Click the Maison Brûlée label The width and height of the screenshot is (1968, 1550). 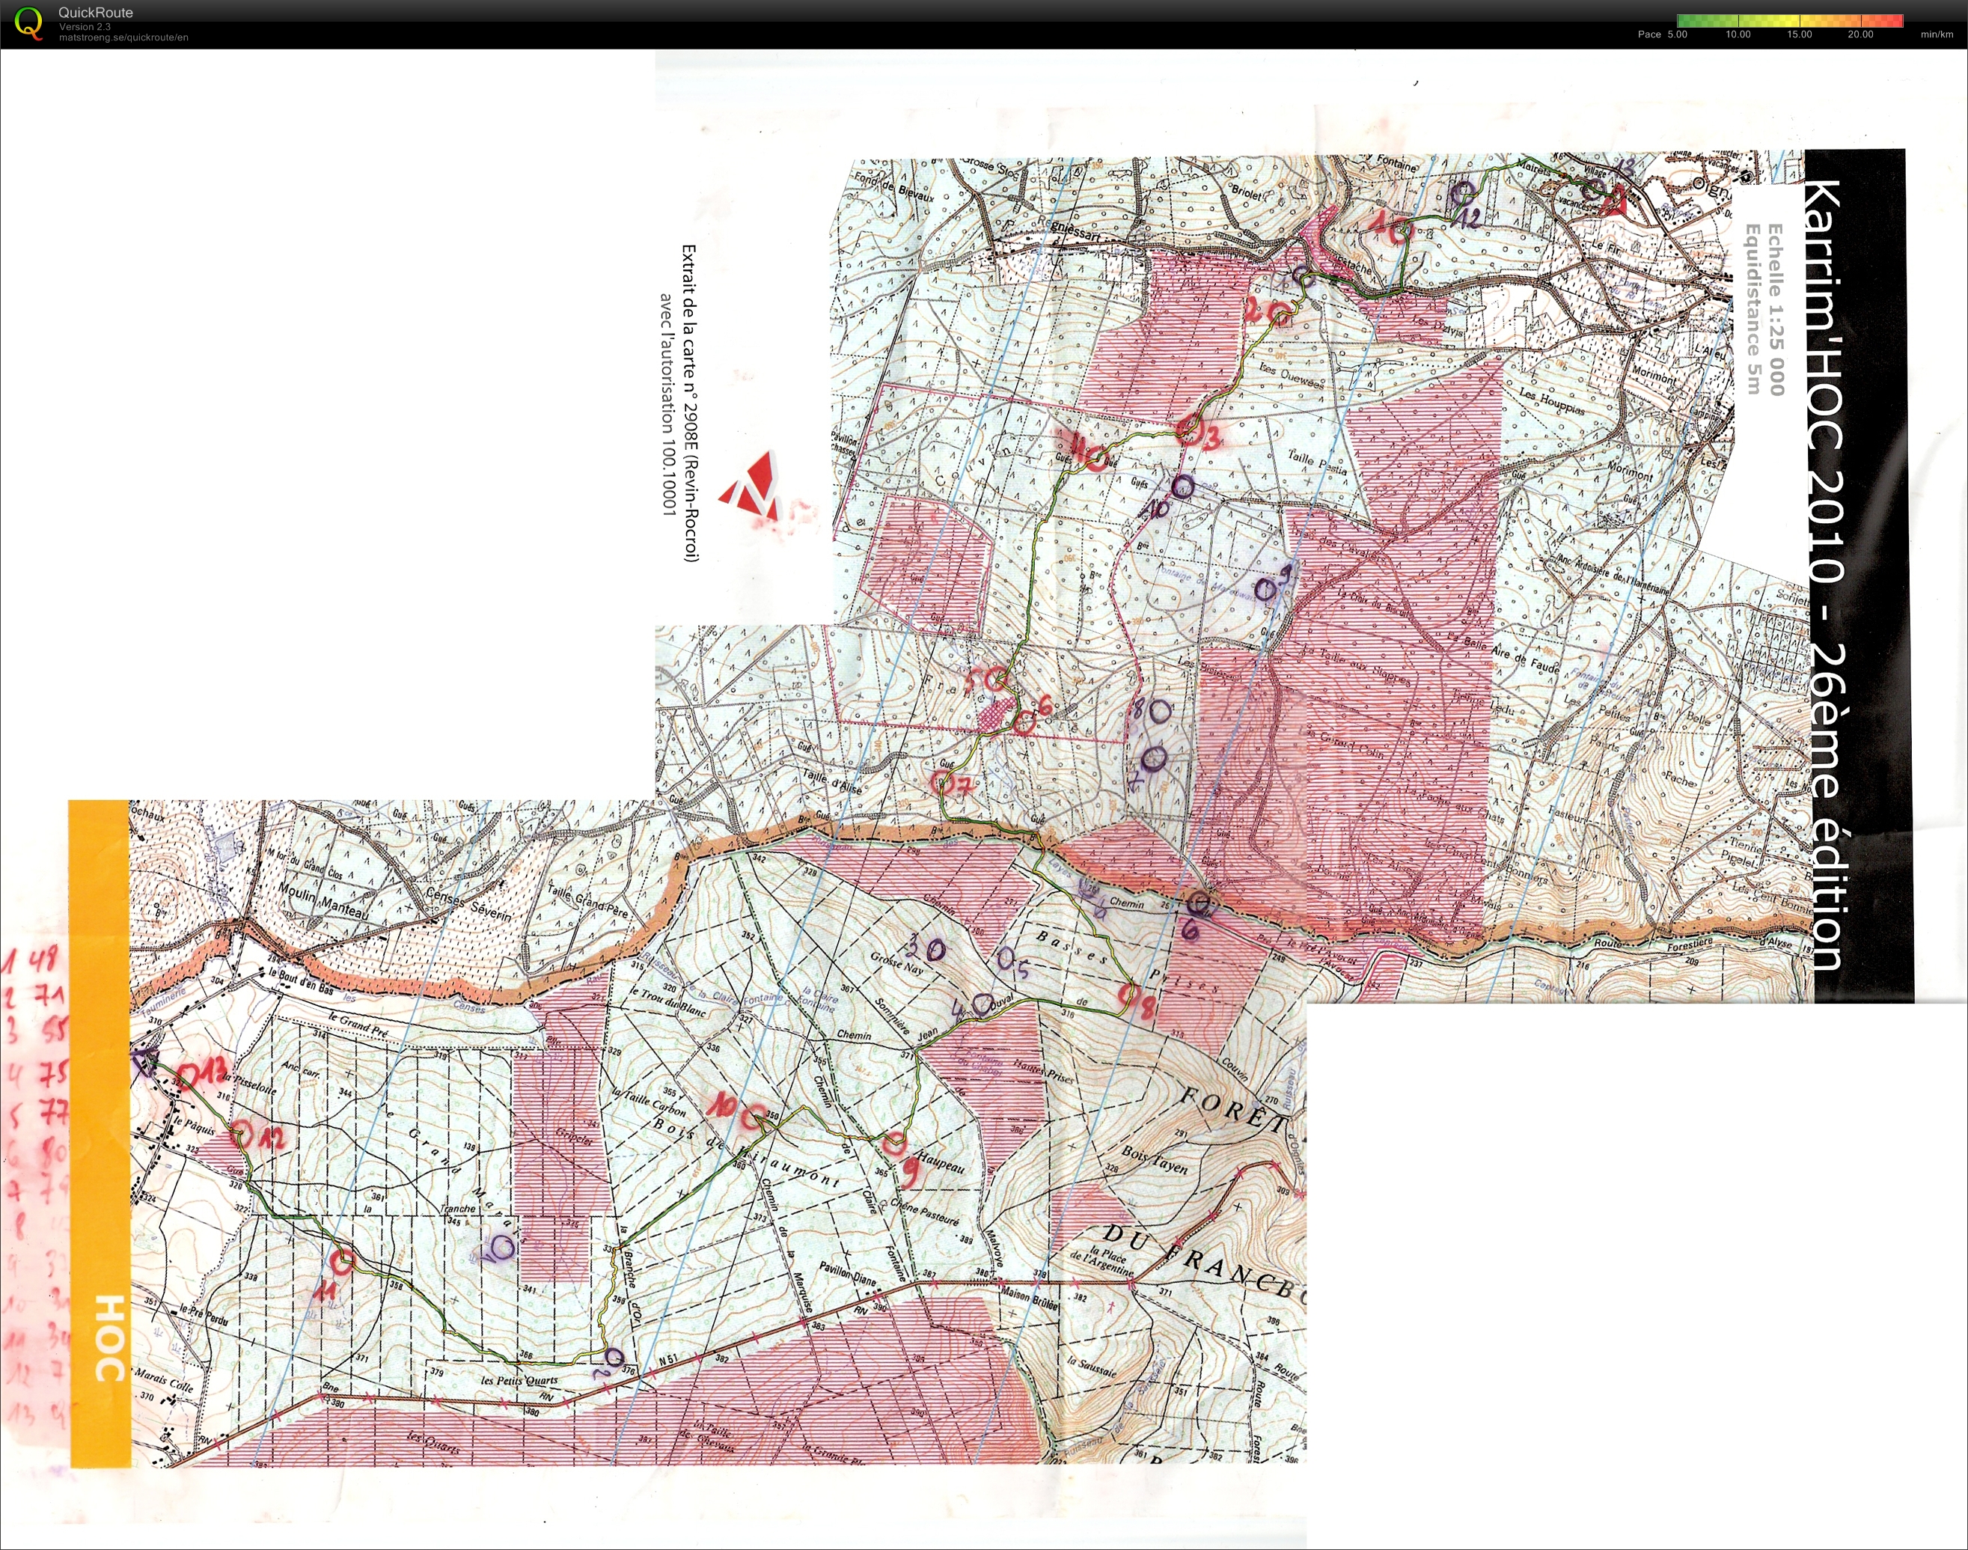[1030, 1299]
